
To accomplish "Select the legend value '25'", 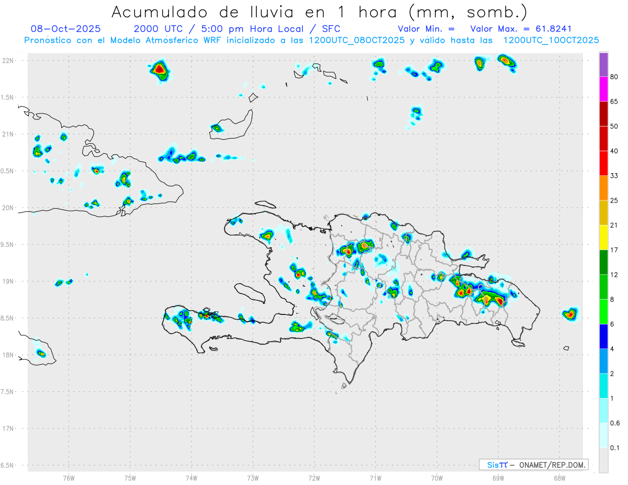I will (x=615, y=200).
